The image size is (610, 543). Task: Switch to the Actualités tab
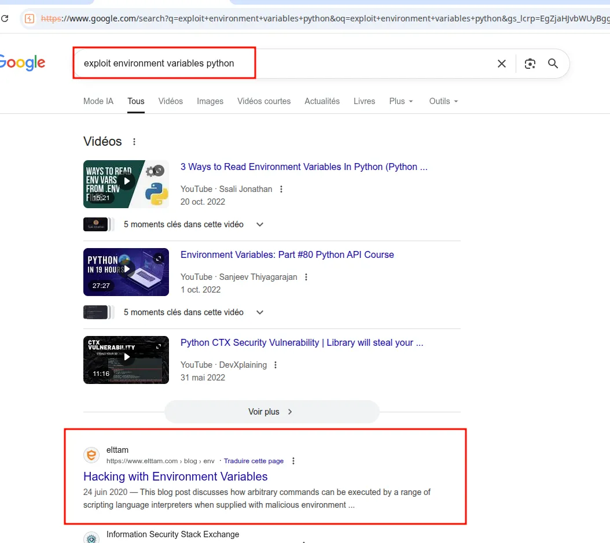322,101
